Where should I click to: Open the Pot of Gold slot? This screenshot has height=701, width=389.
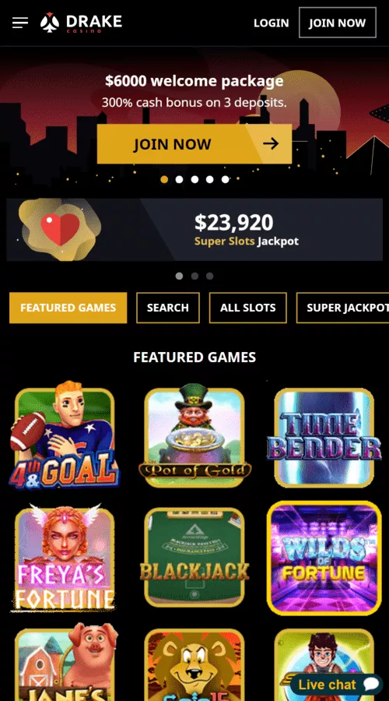point(194,436)
